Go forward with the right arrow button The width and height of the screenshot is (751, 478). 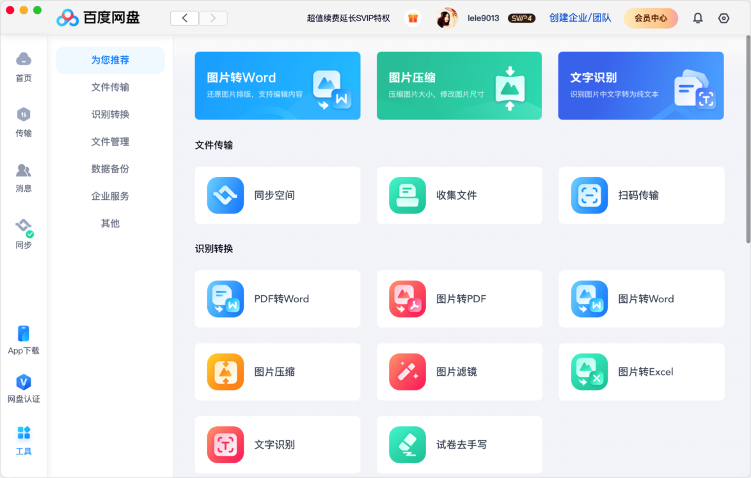[x=213, y=18]
